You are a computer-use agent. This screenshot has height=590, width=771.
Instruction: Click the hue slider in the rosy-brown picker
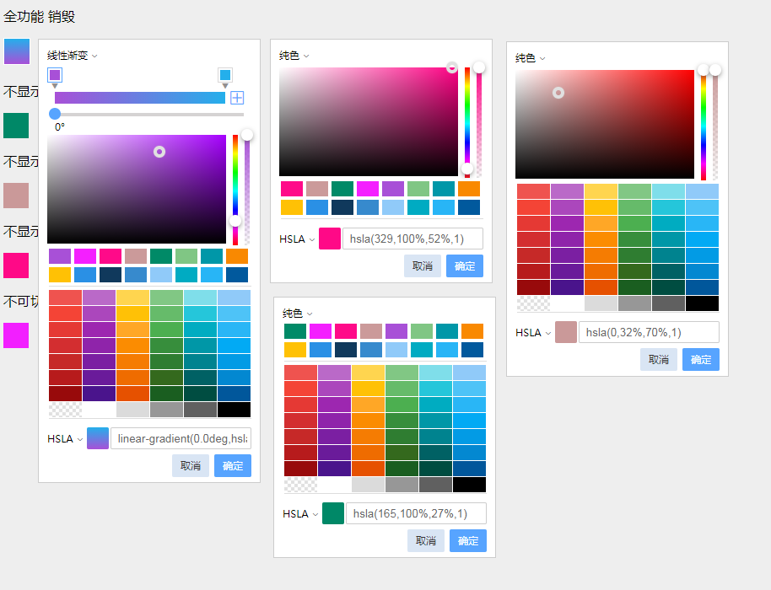pos(704,125)
